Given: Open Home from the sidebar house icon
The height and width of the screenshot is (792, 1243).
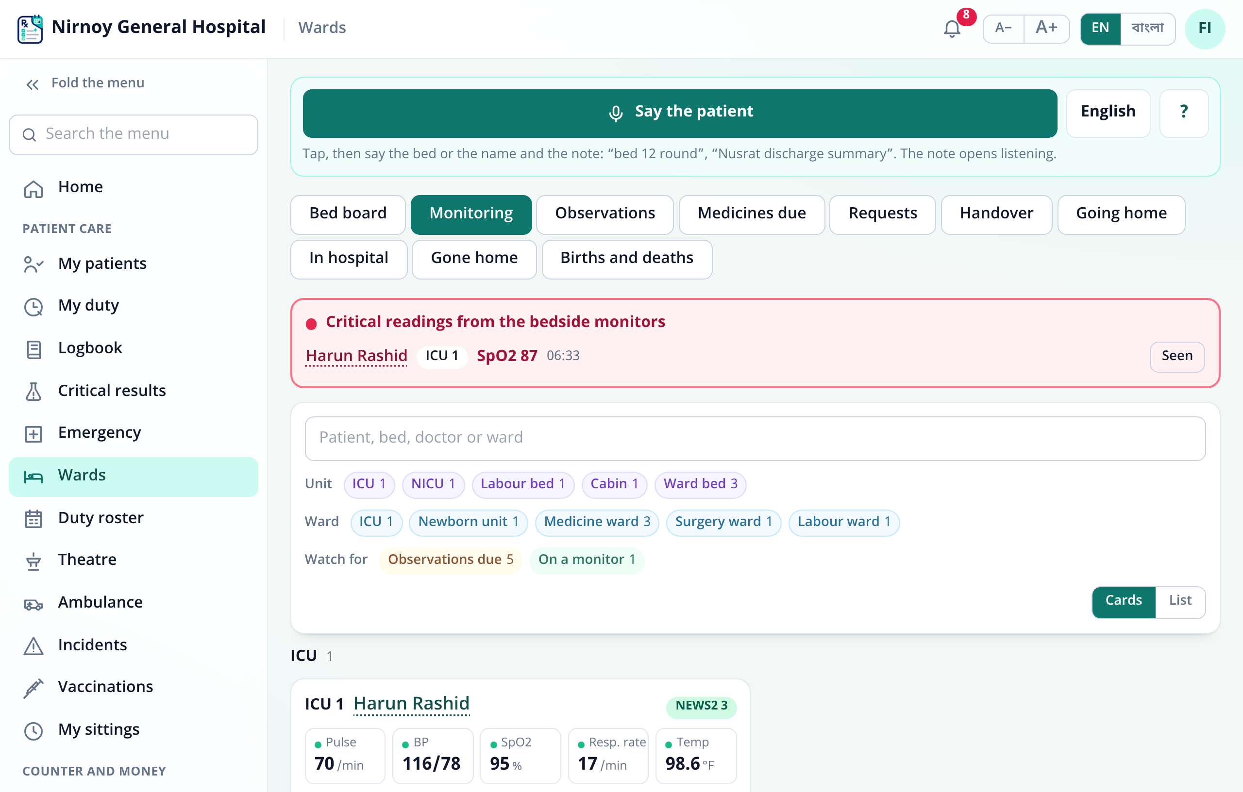Looking at the screenshot, I should (x=34, y=188).
